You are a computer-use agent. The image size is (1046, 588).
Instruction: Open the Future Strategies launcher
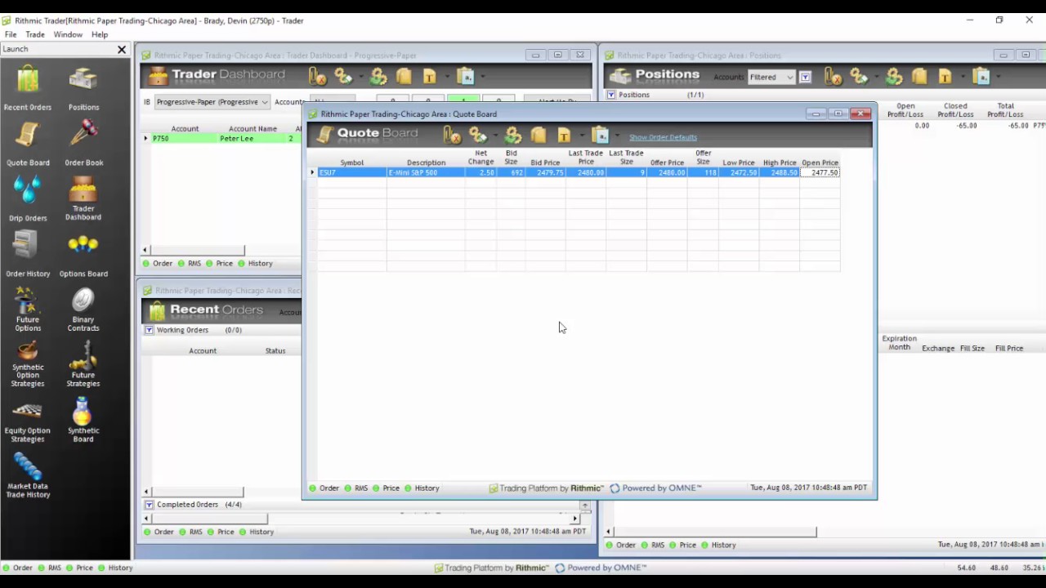83,364
